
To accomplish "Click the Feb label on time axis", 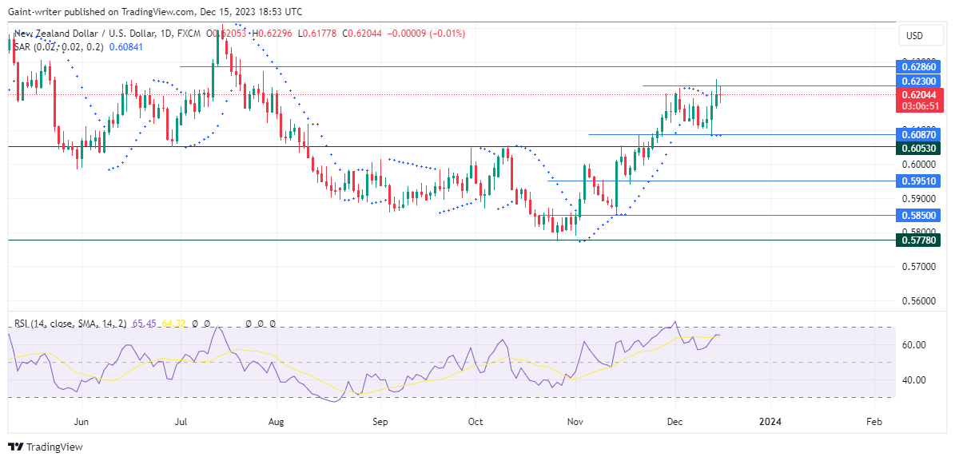I will click(874, 421).
